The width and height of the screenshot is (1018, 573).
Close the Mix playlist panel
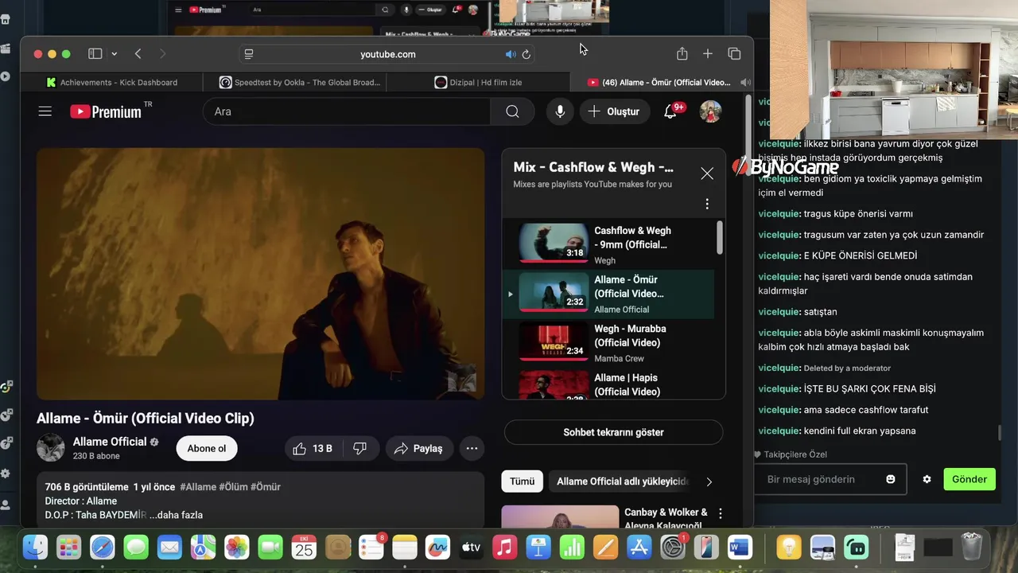coord(707,173)
